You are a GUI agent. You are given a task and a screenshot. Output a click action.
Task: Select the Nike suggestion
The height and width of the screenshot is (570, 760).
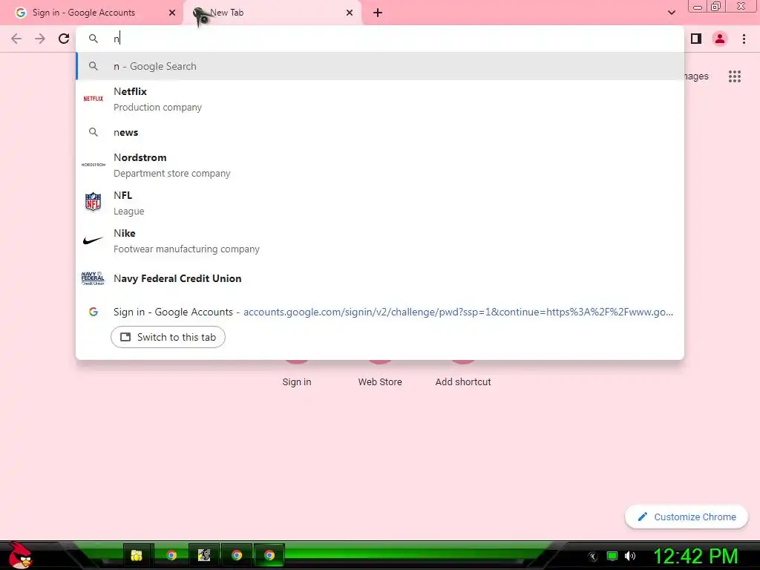coord(380,241)
